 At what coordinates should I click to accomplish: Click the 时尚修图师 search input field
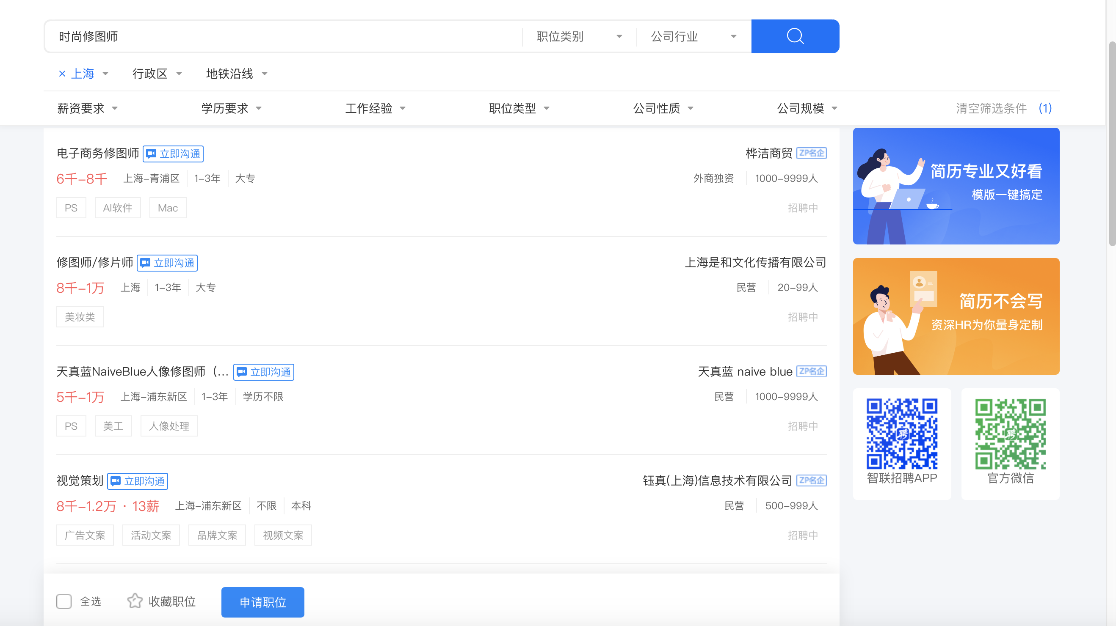point(282,36)
